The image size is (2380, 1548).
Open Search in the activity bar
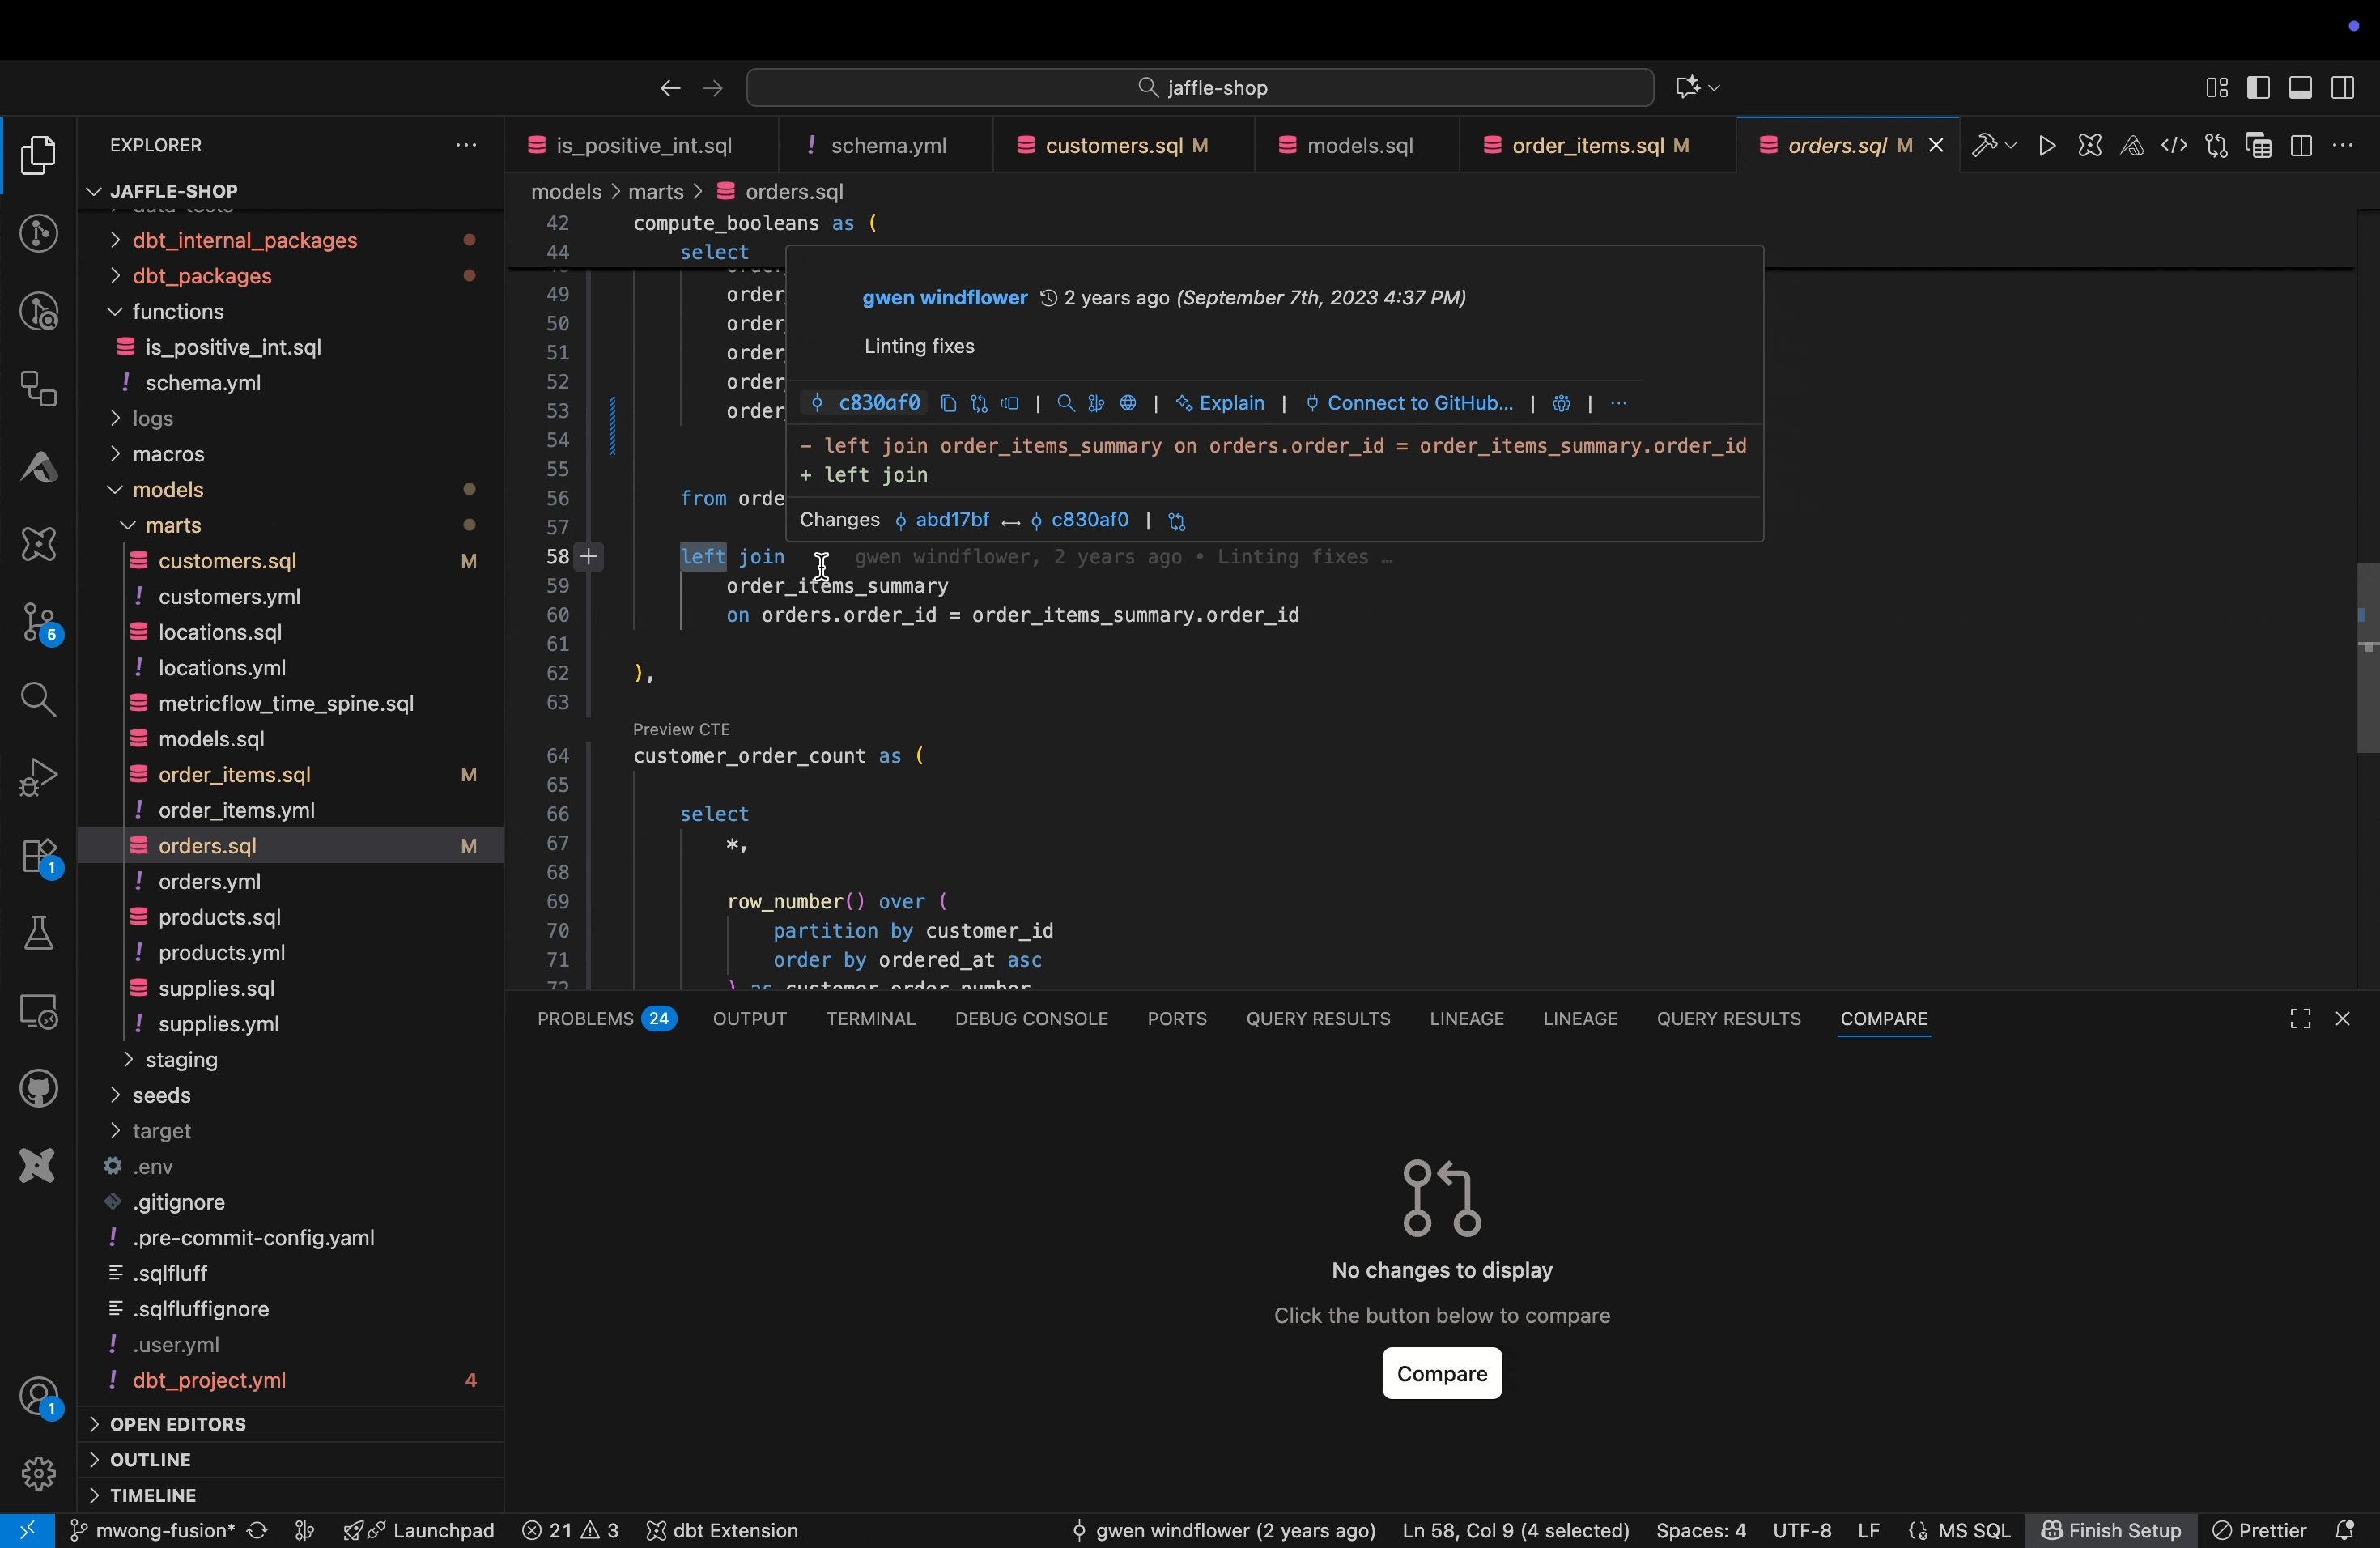pyautogui.click(x=38, y=700)
